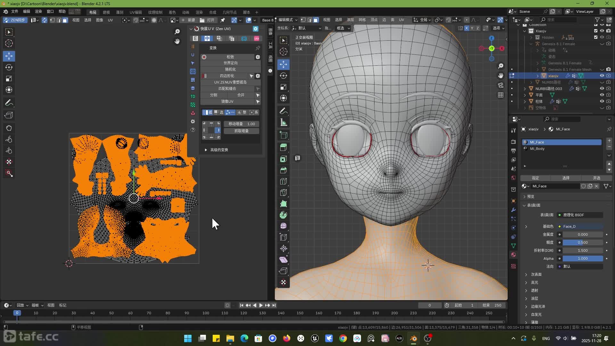Open the 渲染 menu in top bar
This screenshot has width=615, height=346.
(x=38, y=12)
